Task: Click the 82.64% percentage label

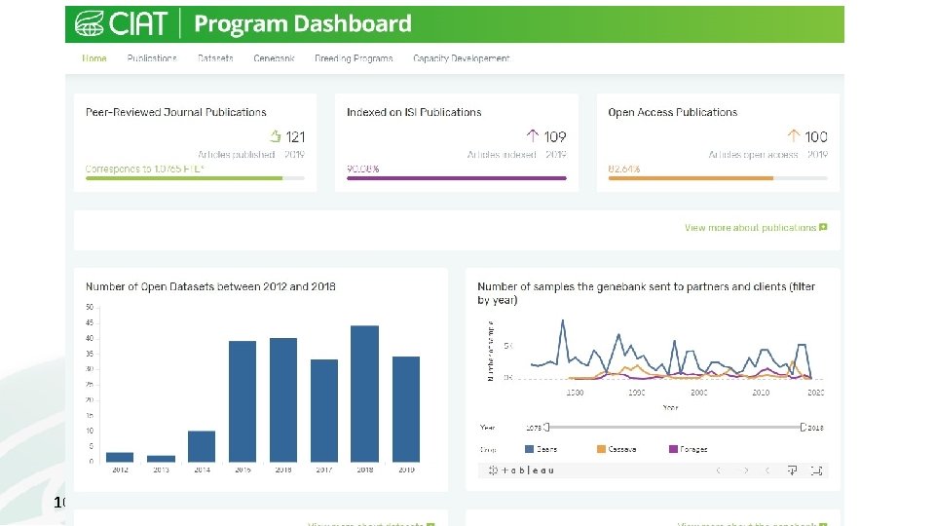Action: point(623,169)
